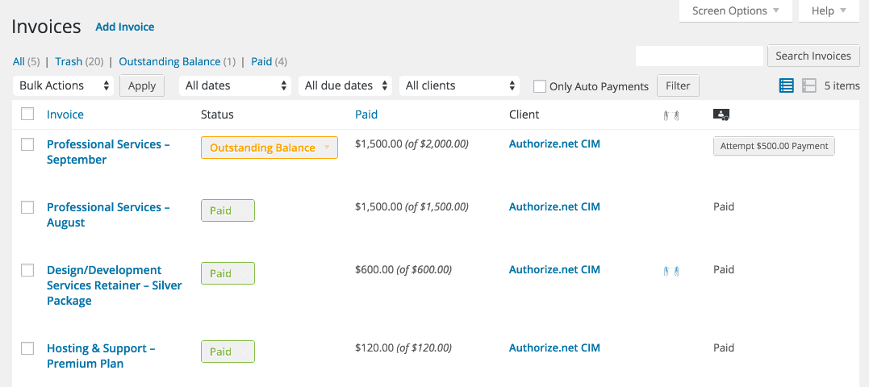869x387 pixels.
Task: Expand the Help tab
Action: pos(829,11)
